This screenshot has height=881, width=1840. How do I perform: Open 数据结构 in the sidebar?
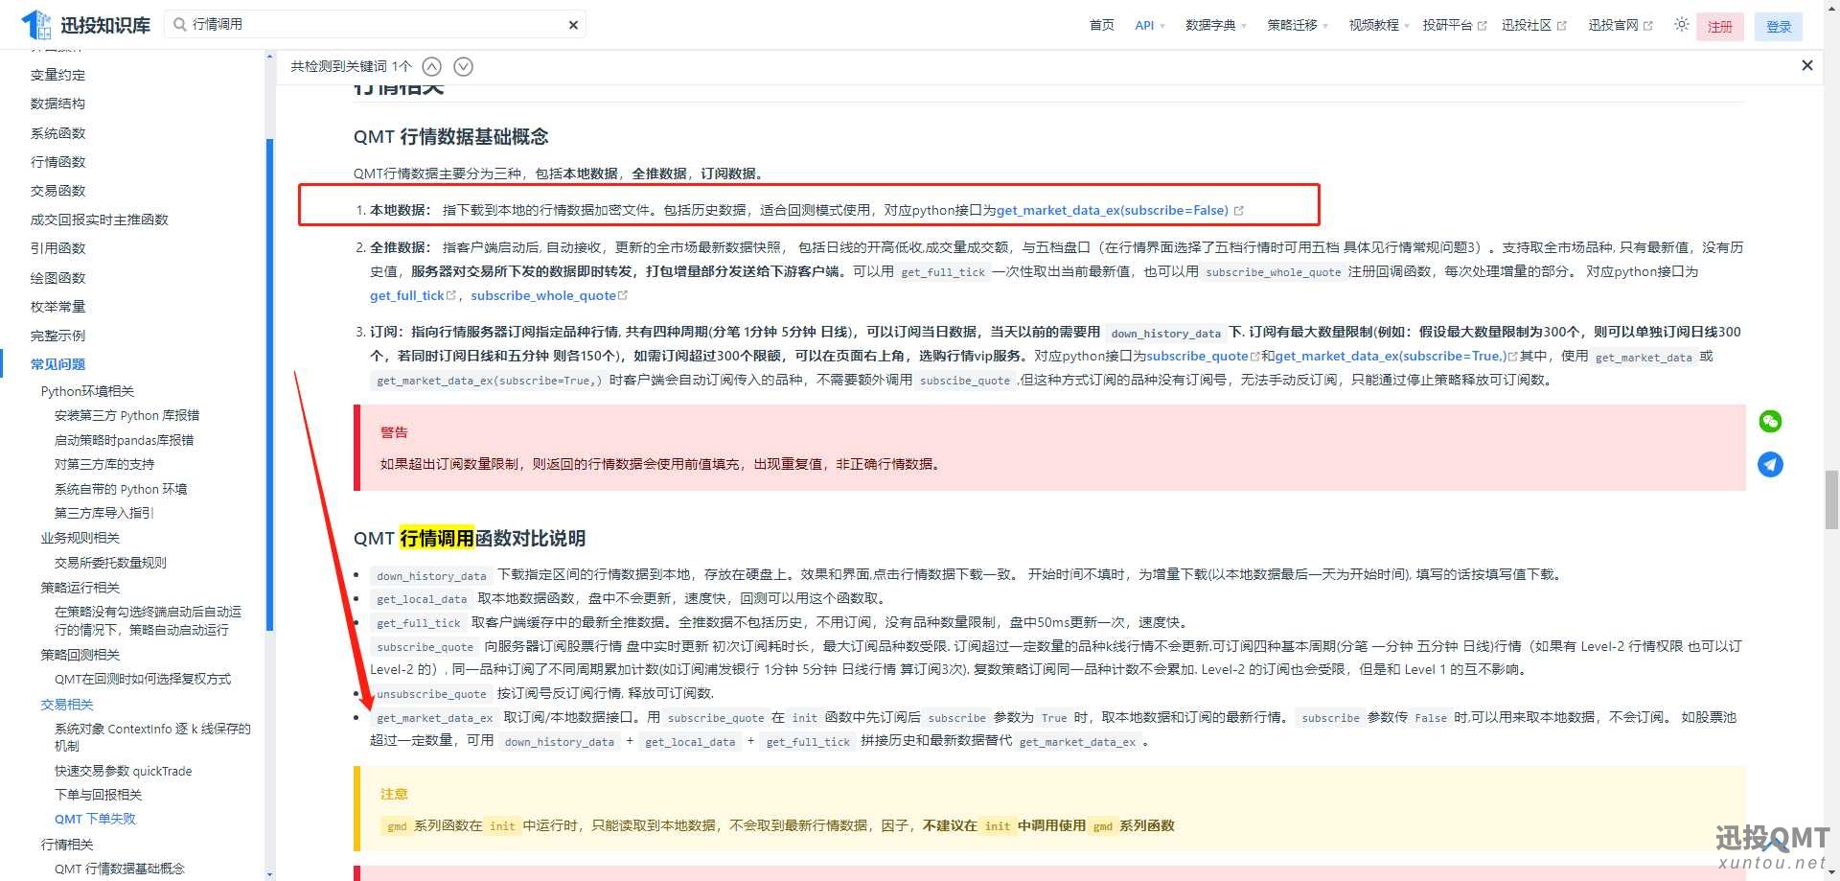[57, 104]
